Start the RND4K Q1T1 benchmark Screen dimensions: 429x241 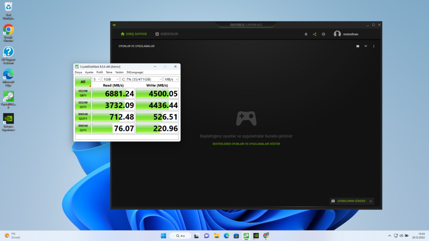click(x=83, y=128)
